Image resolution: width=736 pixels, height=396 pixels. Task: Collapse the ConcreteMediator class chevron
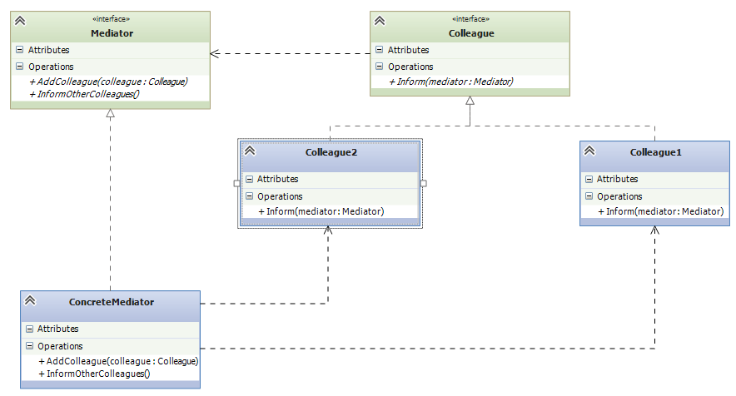tap(30, 300)
